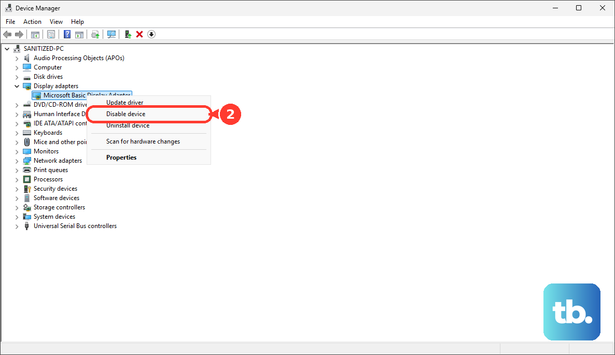The height and width of the screenshot is (355, 615).
Task: Collapse the Display adapters node
Action: point(17,86)
